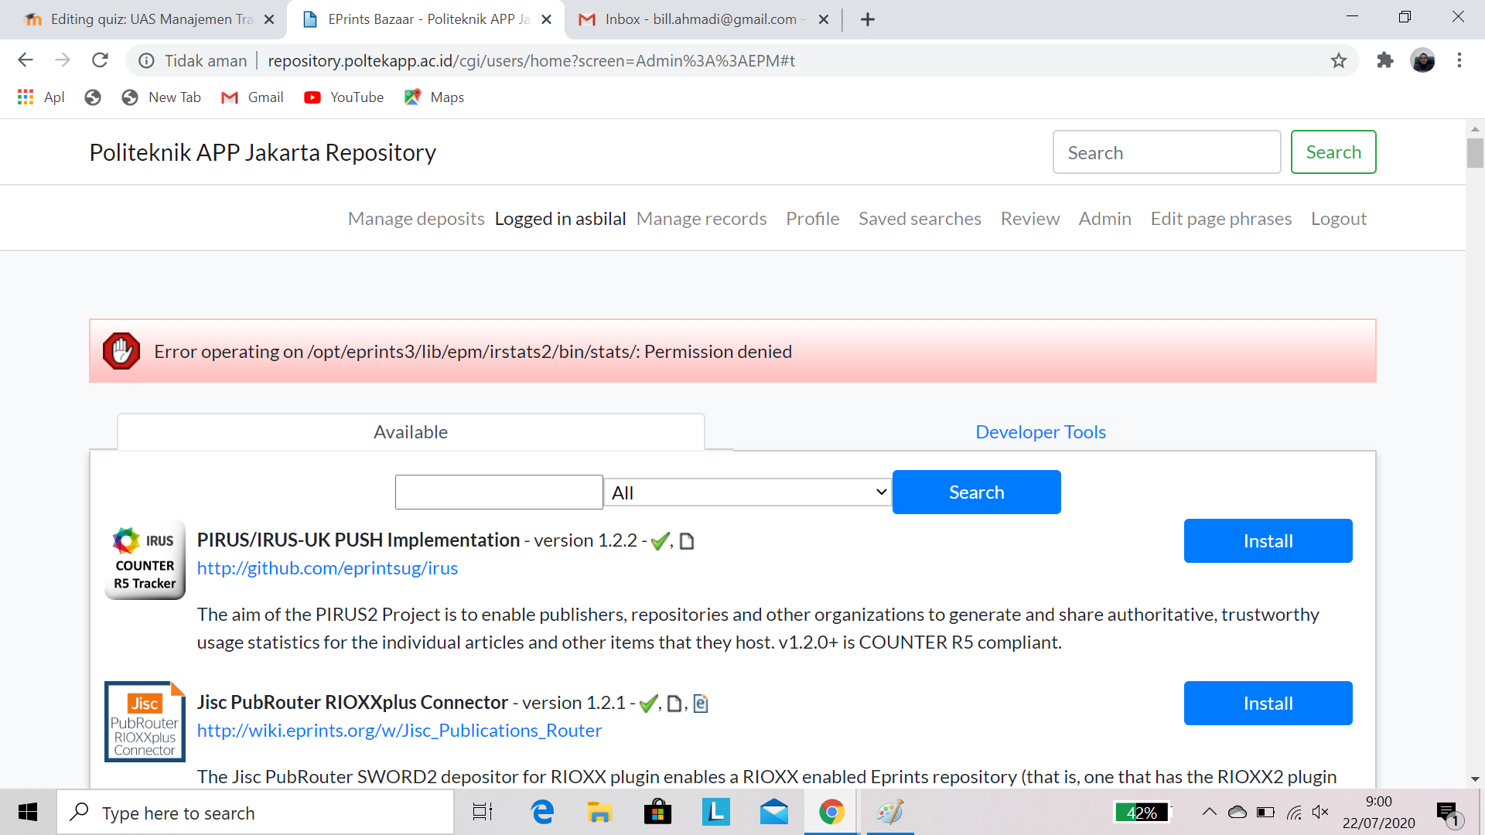
Task: Open the Windows Start menu
Action: pyautogui.click(x=28, y=812)
